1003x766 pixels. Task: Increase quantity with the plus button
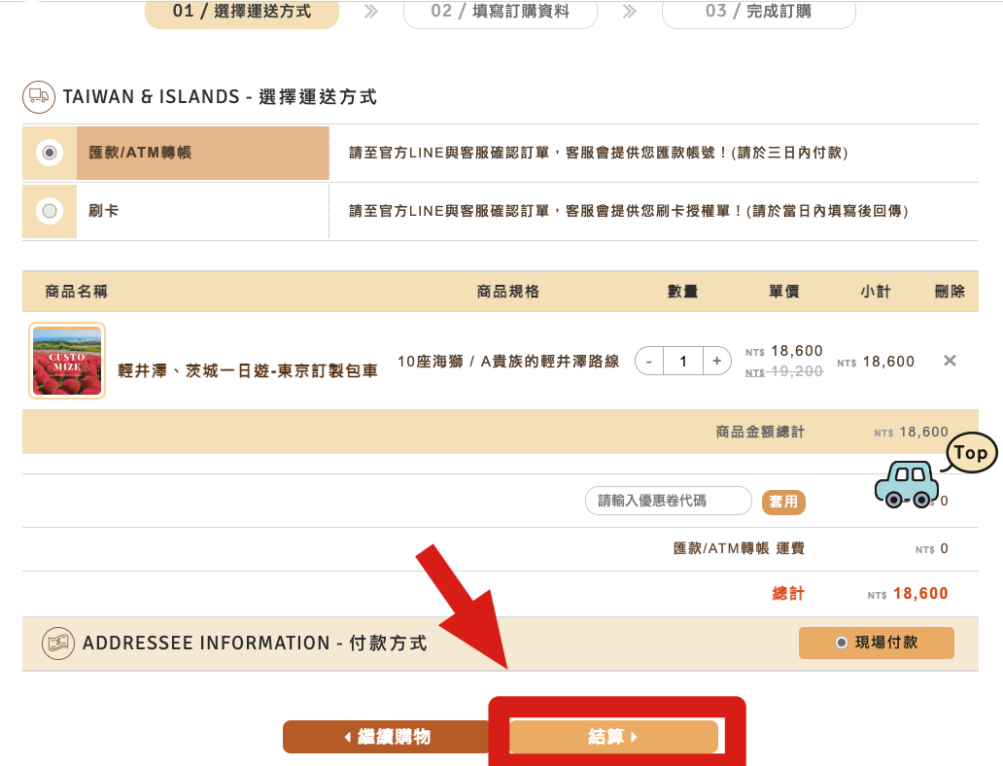[716, 361]
